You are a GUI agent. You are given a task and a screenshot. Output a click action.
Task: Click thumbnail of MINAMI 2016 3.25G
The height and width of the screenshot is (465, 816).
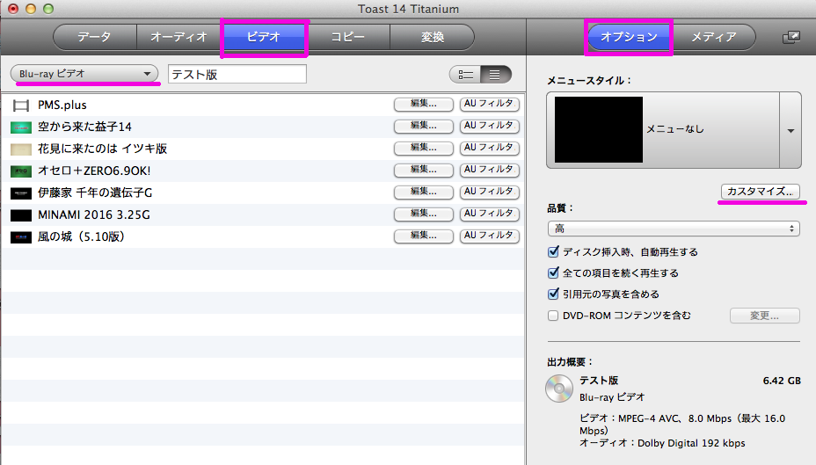[x=21, y=215]
